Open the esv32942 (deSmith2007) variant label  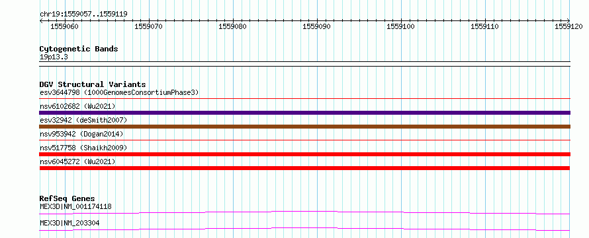click(x=83, y=120)
